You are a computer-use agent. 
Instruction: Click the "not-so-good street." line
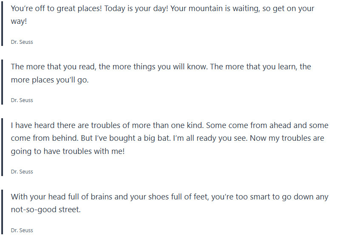(45, 210)
